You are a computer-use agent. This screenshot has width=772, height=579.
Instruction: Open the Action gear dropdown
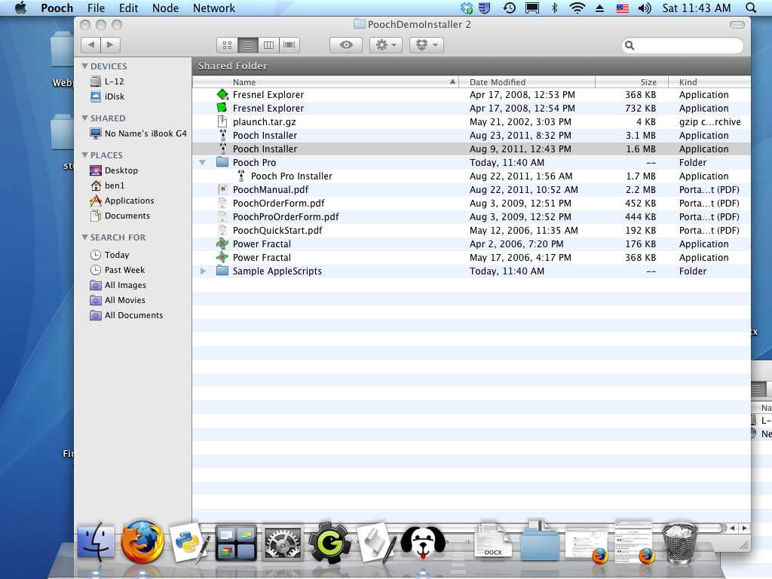coord(386,44)
